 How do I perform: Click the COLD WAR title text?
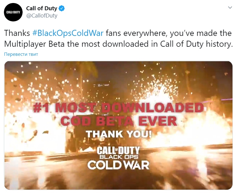click(118, 165)
